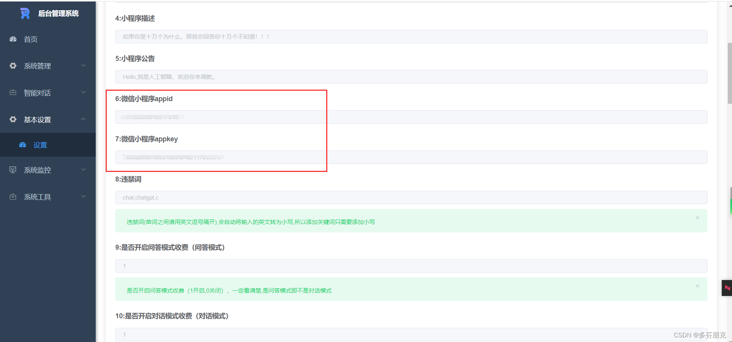Click the 9:是否开启问答模式收费 label
This screenshot has height=342, width=732.
coord(170,247)
